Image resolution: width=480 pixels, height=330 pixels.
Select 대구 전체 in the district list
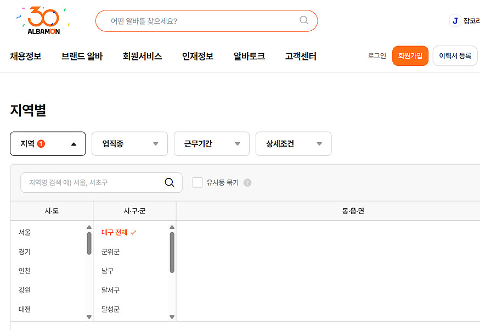click(114, 232)
